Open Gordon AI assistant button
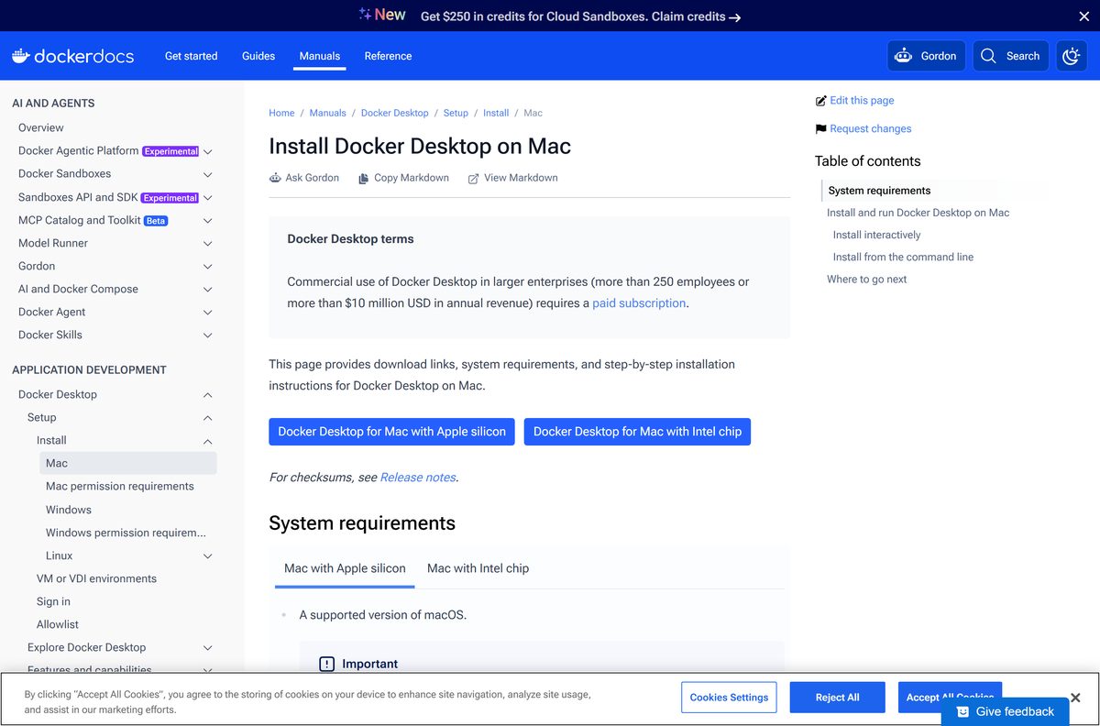The width and height of the screenshot is (1100, 726). coord(926,56)
